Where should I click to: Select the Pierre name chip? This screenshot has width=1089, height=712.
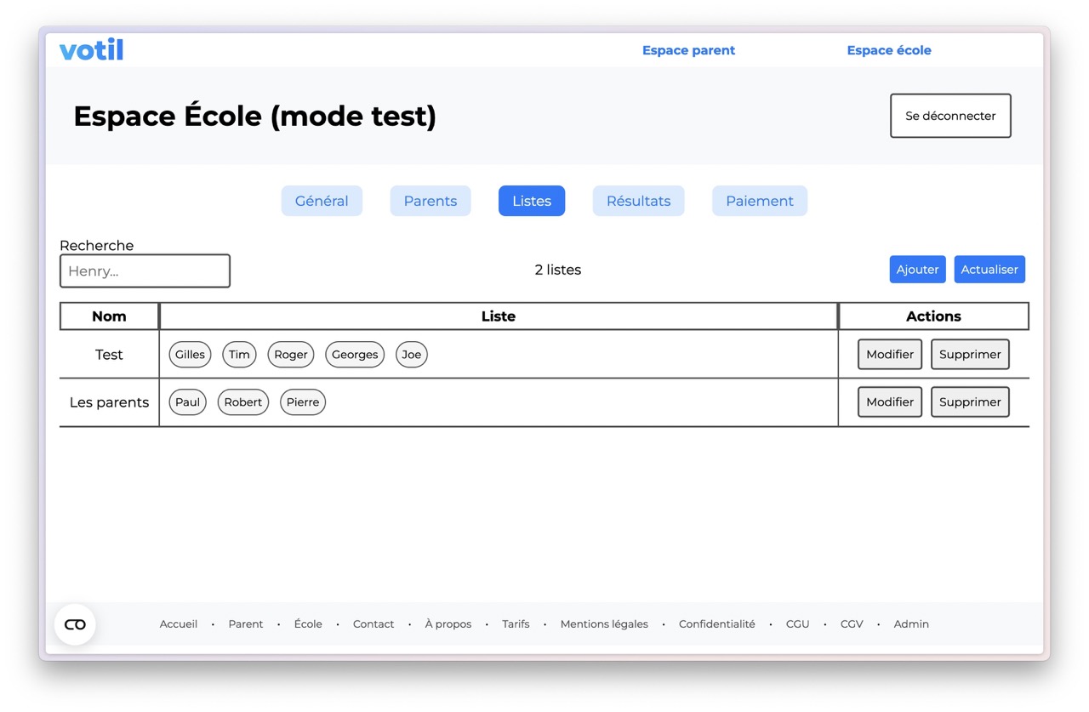(302, 402)
